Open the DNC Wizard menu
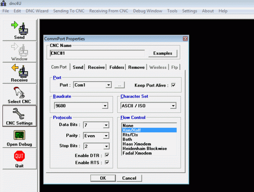The width and height of the screenshot is (254, 192). click(x=37, y=11)
